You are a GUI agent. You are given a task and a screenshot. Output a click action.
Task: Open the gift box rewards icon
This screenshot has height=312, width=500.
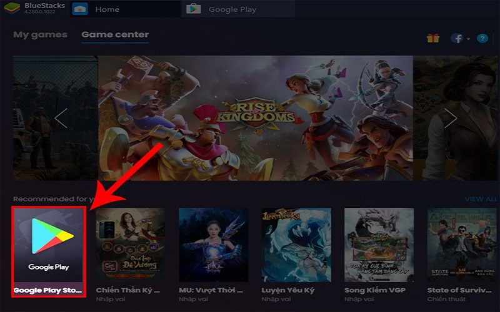[432, 38]
